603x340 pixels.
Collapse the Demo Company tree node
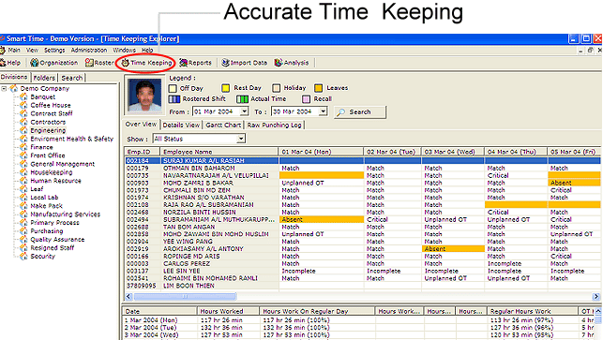click(4, 89)
